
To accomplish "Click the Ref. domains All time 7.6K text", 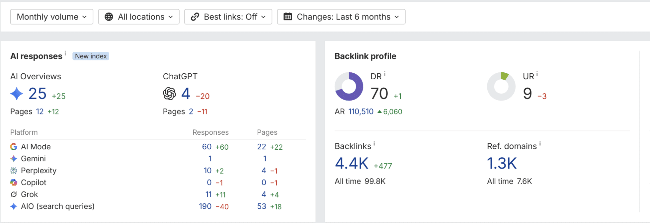I will (x=510, y=181).
